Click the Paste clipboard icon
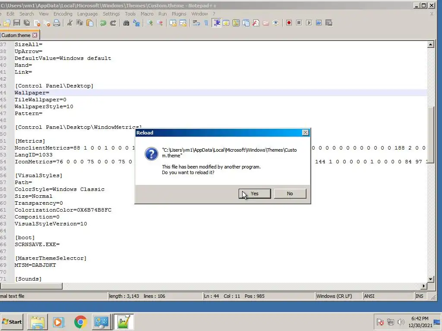442x331 pixels. tap(90, 23)
